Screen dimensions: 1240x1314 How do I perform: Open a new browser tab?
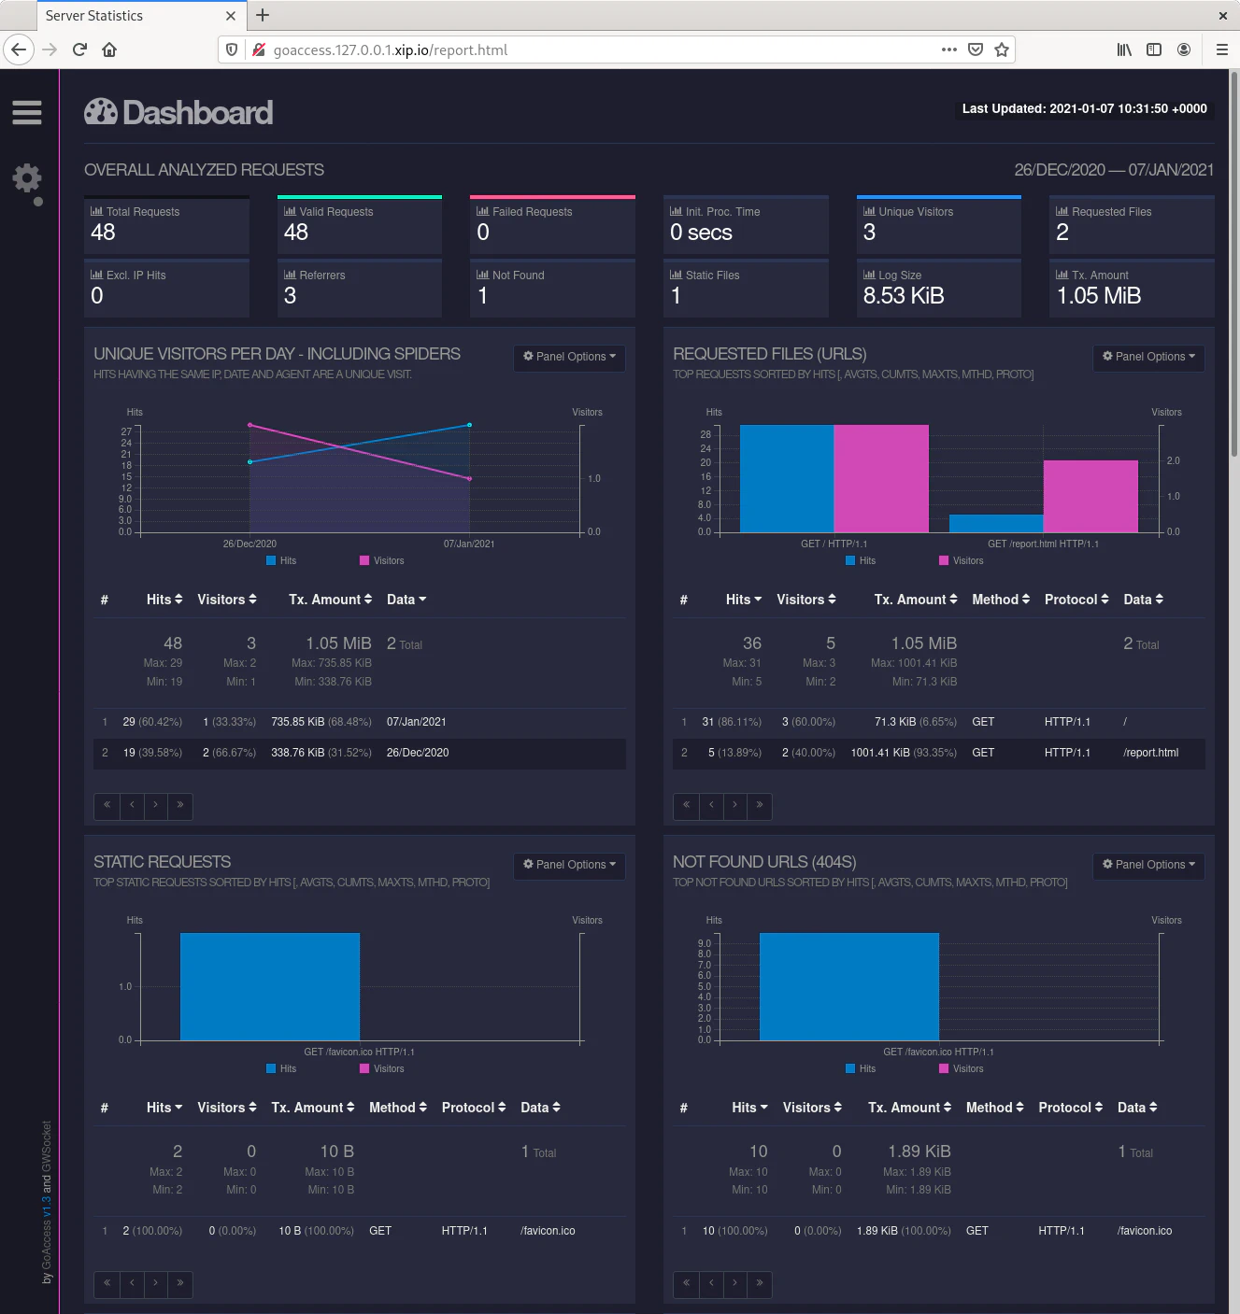(x=263, y=15)
